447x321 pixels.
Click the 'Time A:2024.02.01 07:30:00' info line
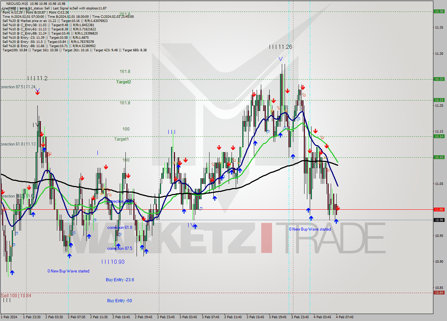coord(68,16)
